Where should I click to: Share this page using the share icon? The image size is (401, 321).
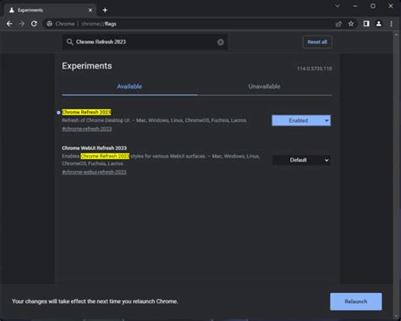[338, 24]
